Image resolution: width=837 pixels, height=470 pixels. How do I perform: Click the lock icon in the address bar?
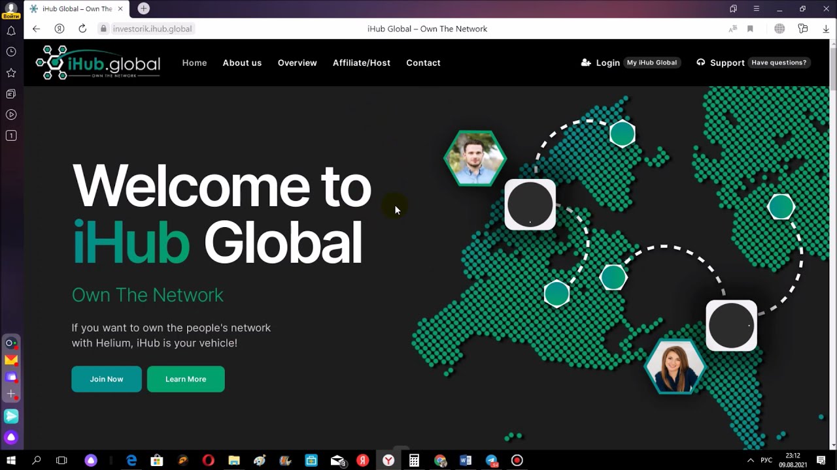[103, 29]
